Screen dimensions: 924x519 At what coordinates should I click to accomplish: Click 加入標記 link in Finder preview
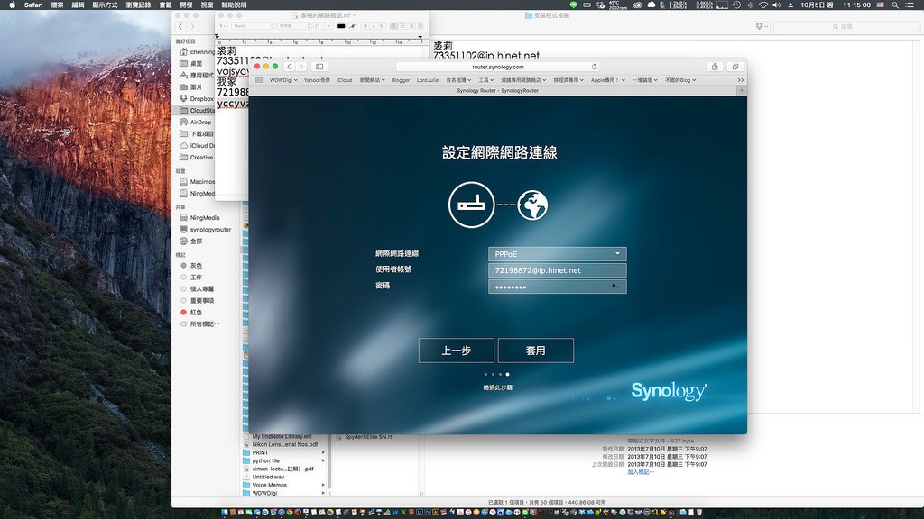(x=641, y=472)
